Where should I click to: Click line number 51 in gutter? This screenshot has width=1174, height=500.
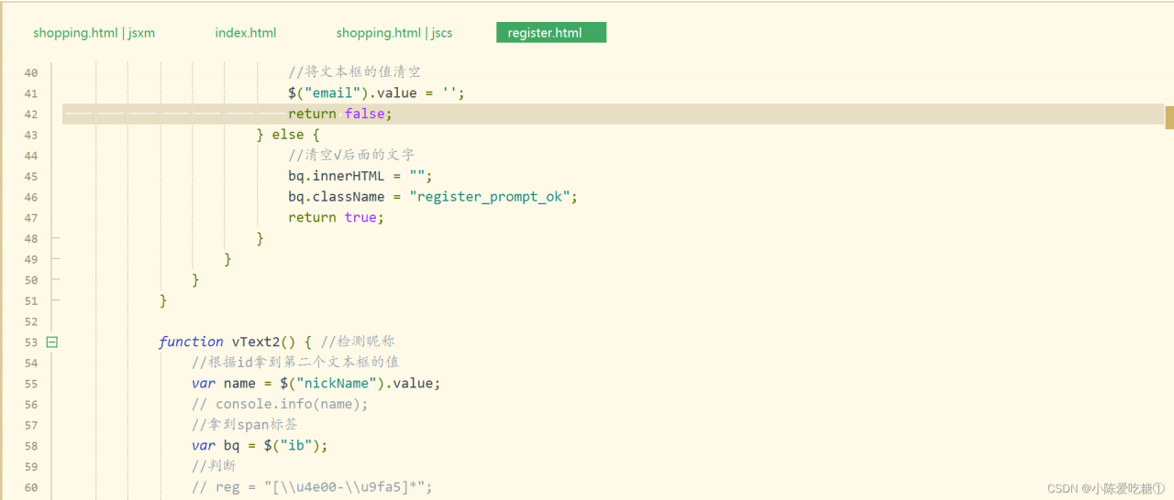click(31, 301)
